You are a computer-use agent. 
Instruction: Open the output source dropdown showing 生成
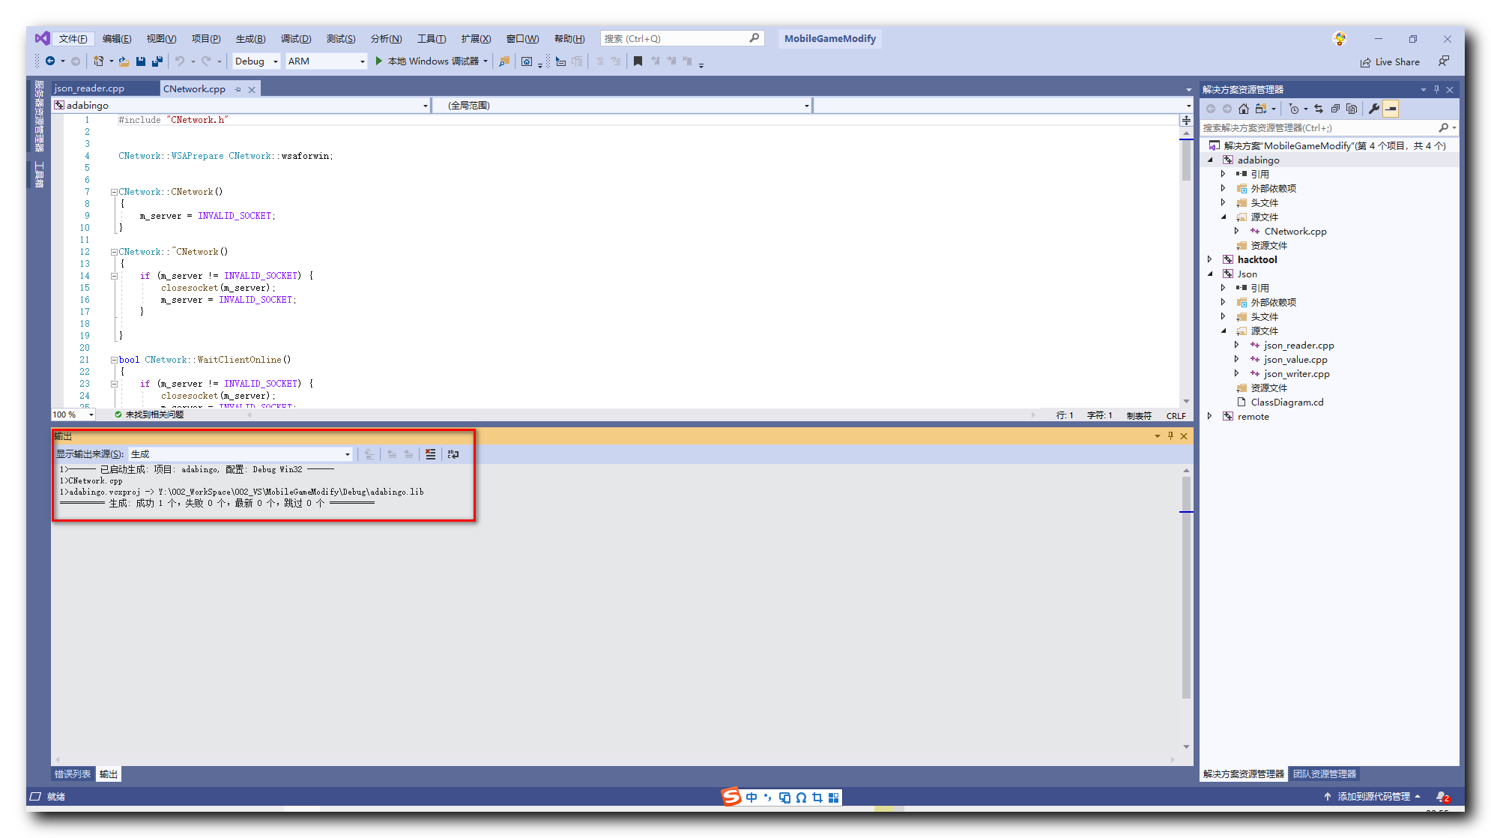click(x=241, y=454)
